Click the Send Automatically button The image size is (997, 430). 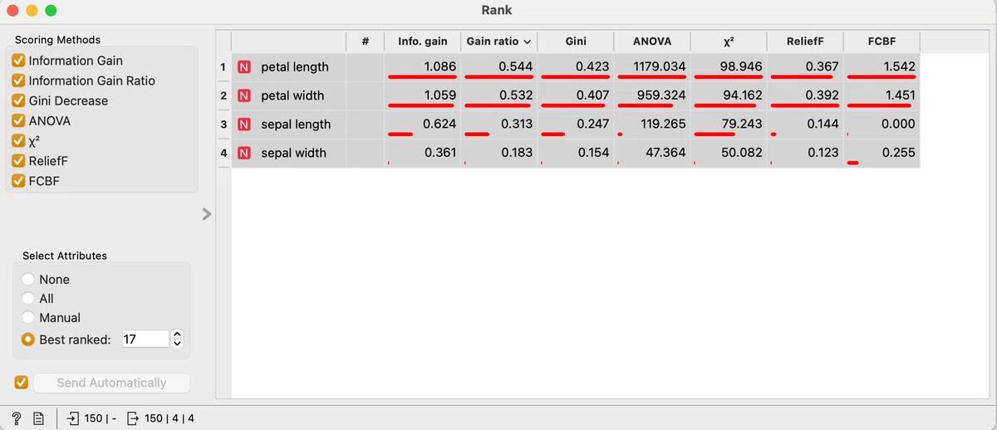(111, 383)
